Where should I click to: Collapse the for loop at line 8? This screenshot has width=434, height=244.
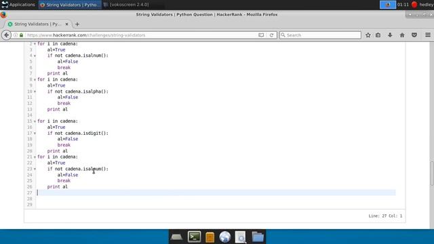[x=35, y=80]
